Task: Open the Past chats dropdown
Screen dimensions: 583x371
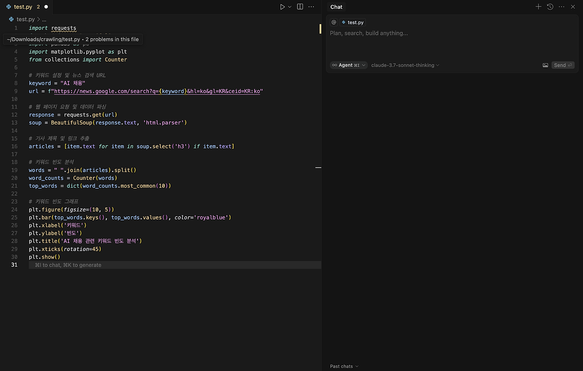Action: [x=344, y=366]
